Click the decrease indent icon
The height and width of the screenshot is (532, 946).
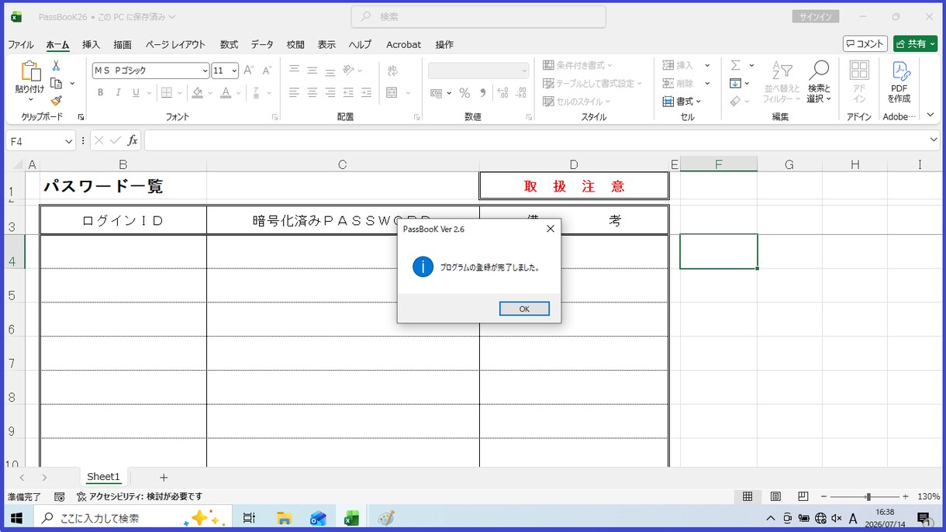click(x=348, y=93)
